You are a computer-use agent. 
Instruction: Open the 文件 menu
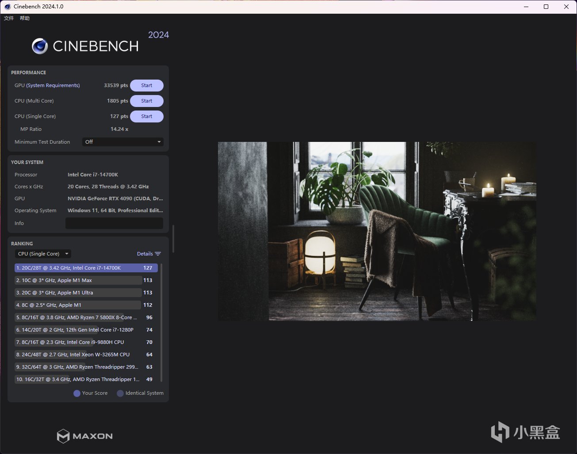9,18
